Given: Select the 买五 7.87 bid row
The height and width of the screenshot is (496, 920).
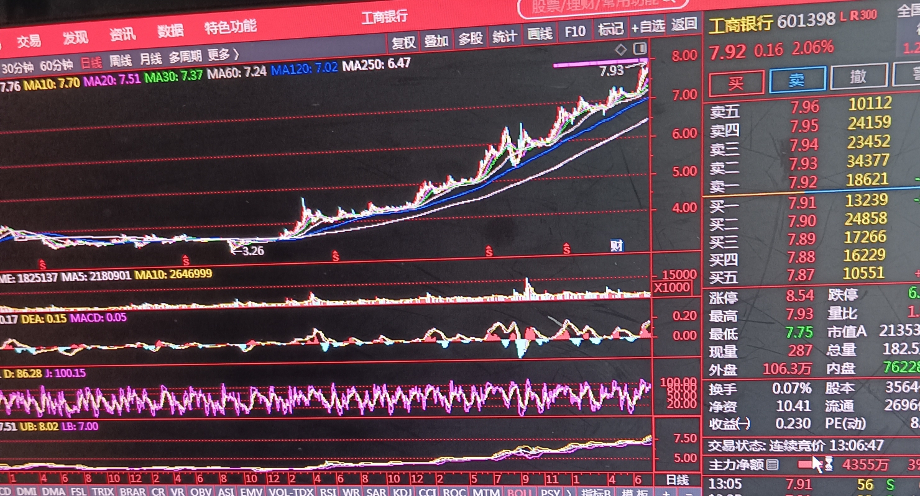Looking at the screenshot, I should tap(811, 274).
